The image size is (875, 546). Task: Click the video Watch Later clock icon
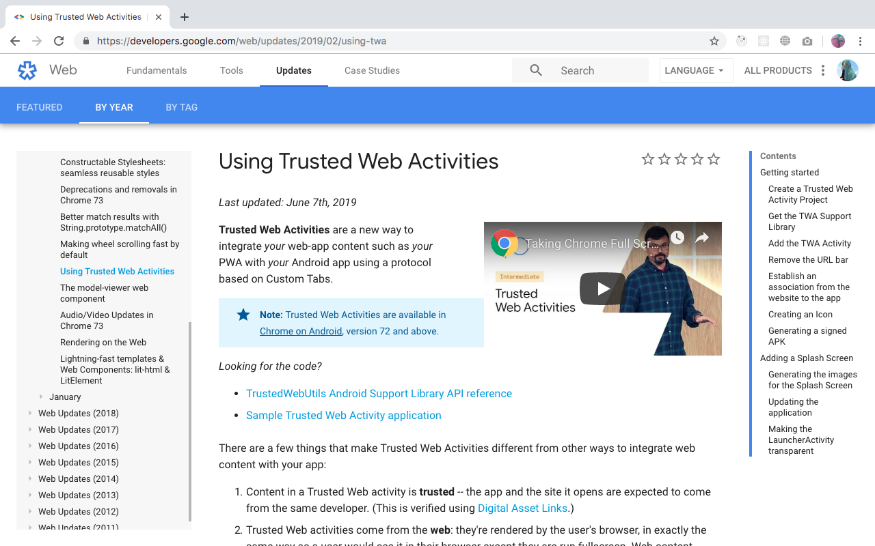pos(677,238)
